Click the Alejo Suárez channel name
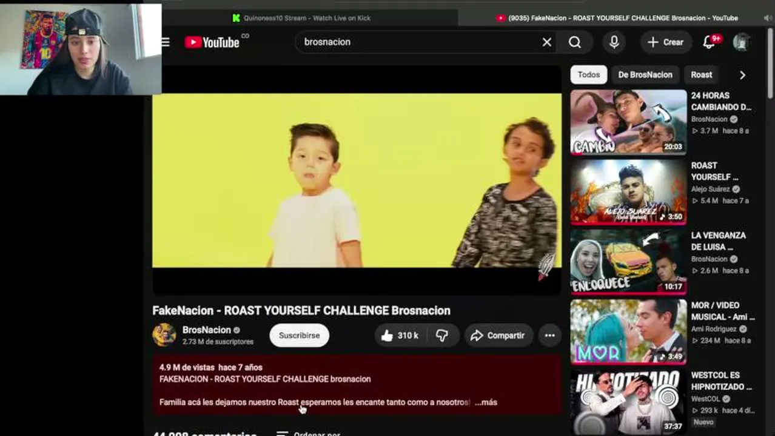775x436 pixels. pyautogui.click(x=711, y=189)
